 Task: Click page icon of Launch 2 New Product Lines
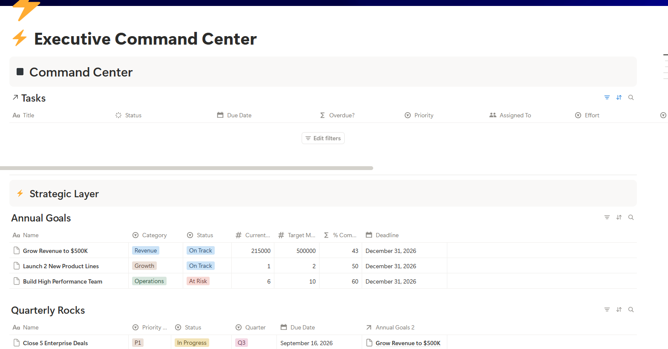pos(17,266)
